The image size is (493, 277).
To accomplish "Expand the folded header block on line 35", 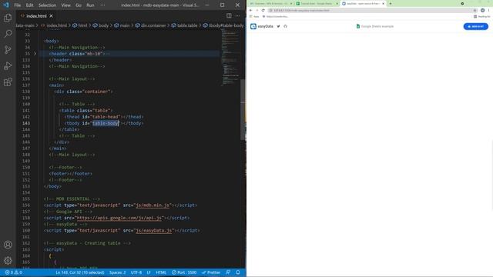I will tap(35, 54).
